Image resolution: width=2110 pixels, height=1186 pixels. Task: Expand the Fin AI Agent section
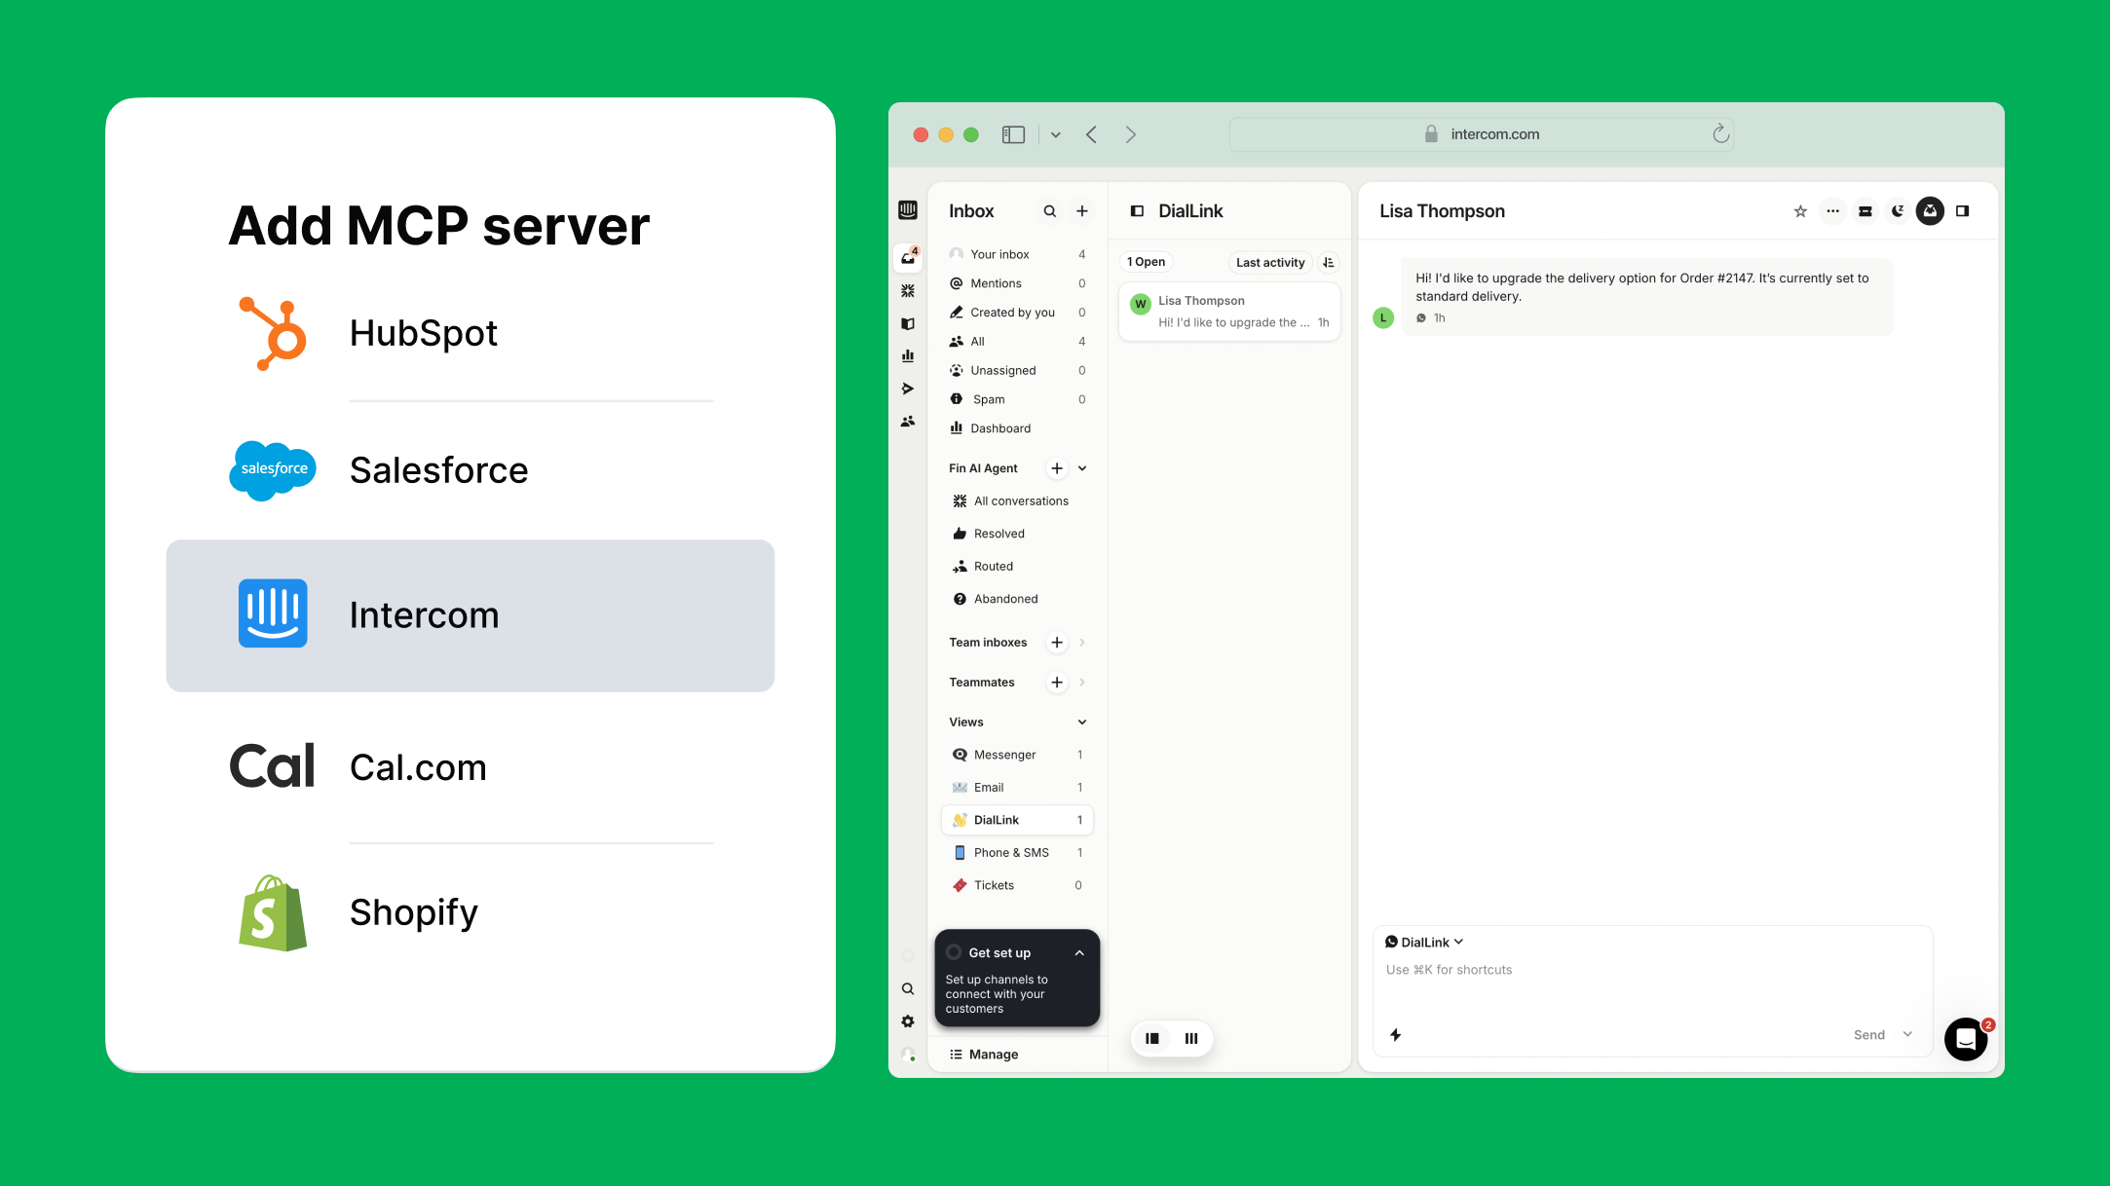point(1081,468)
